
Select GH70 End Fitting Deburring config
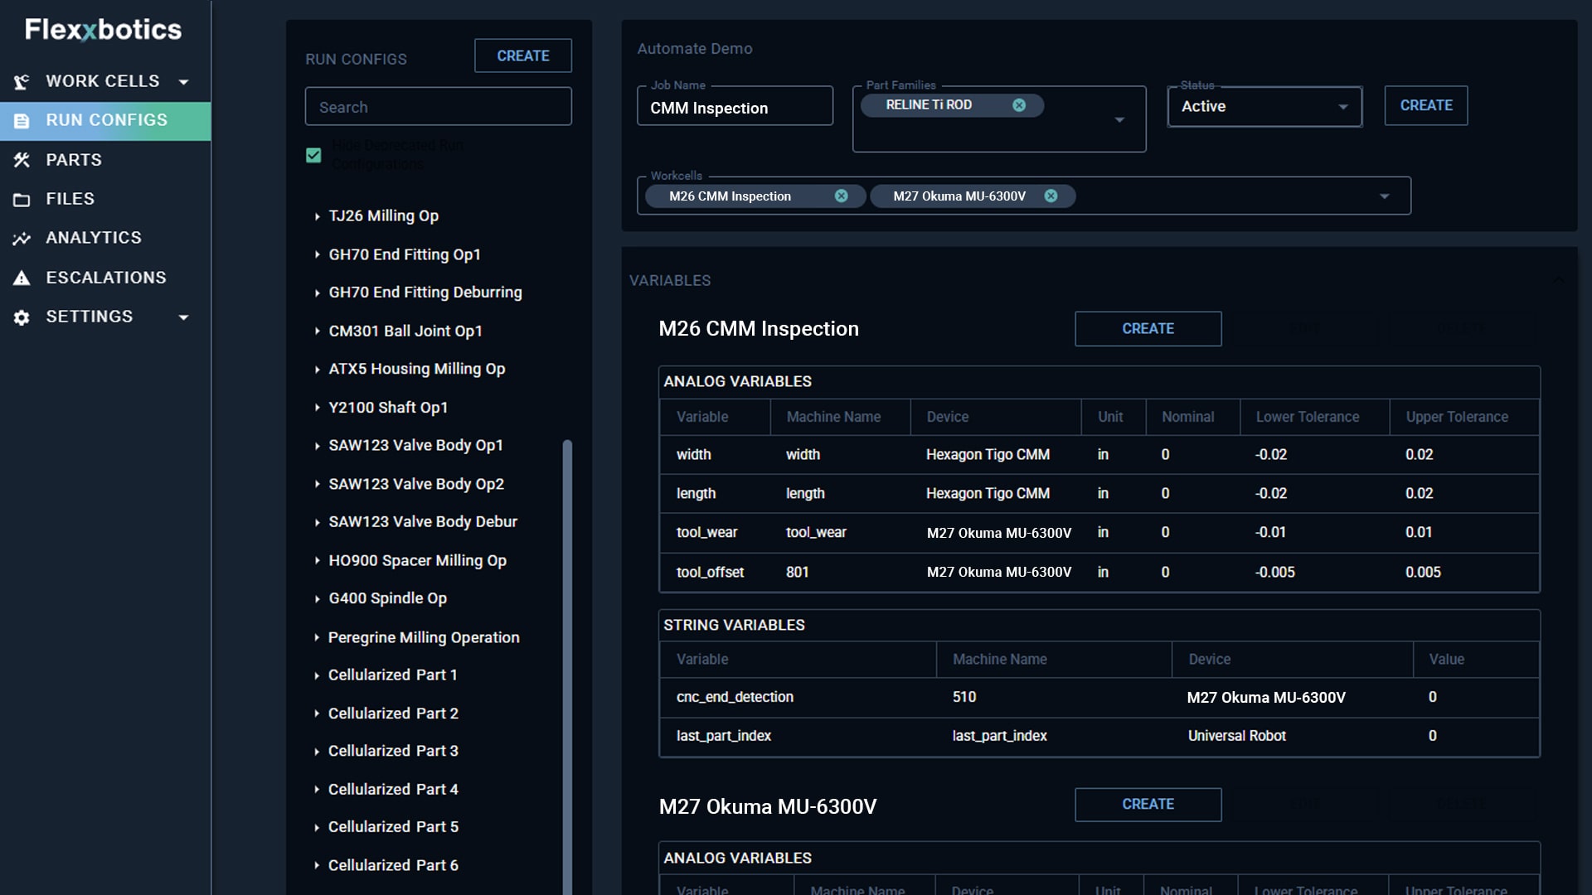pyautogui.click(x=425, y=293)
